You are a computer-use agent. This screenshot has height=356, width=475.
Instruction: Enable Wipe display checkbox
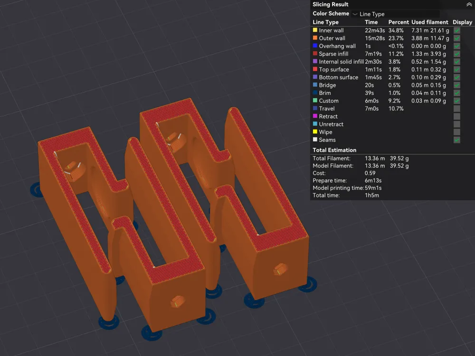point(457,132)
